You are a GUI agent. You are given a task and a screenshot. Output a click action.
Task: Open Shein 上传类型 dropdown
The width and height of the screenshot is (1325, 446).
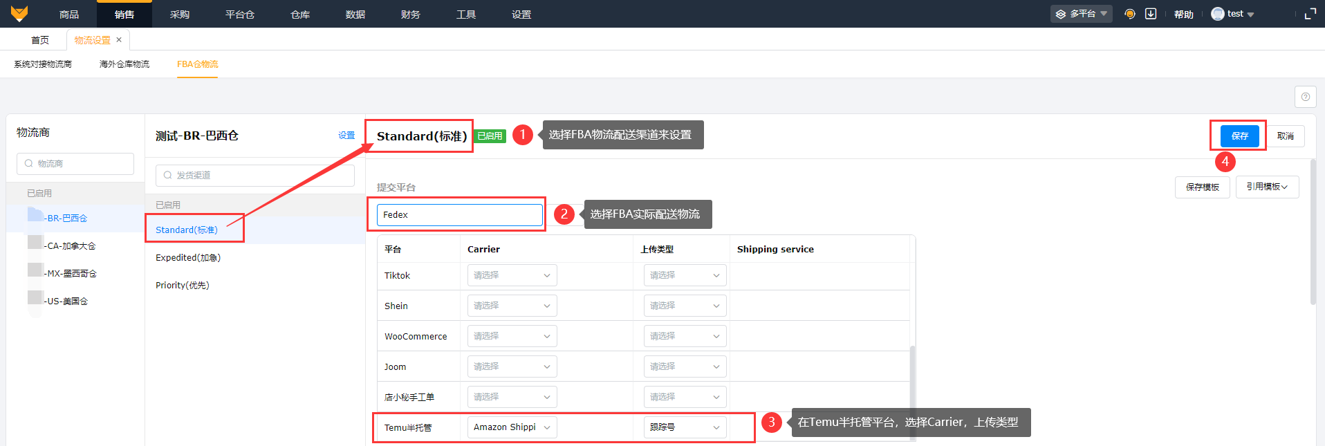pos(685,306)
